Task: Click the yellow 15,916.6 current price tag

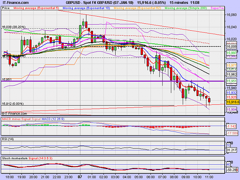Action: pyautogui.click(x=233, y=102)
